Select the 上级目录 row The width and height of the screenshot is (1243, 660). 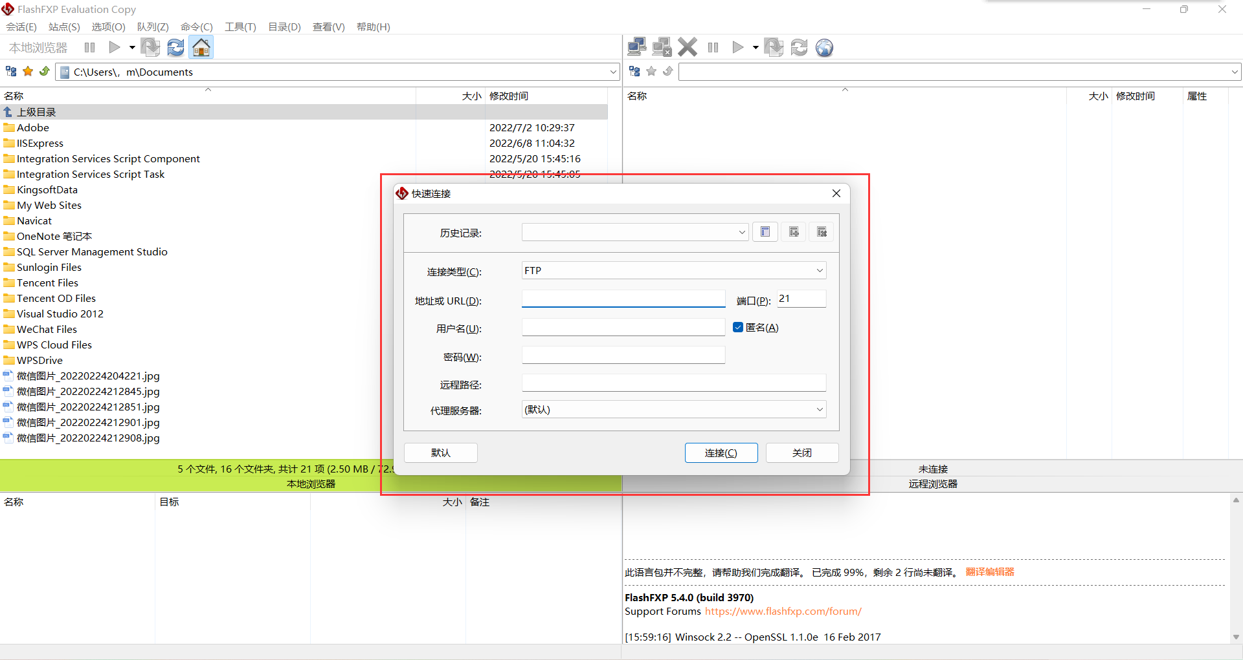(304, 112)
